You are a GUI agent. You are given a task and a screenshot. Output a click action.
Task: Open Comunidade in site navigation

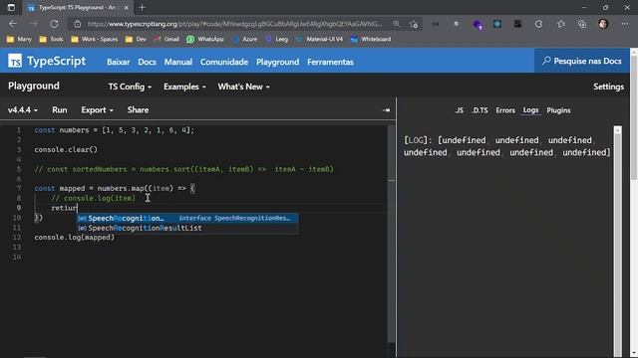(x=224, y=62)
